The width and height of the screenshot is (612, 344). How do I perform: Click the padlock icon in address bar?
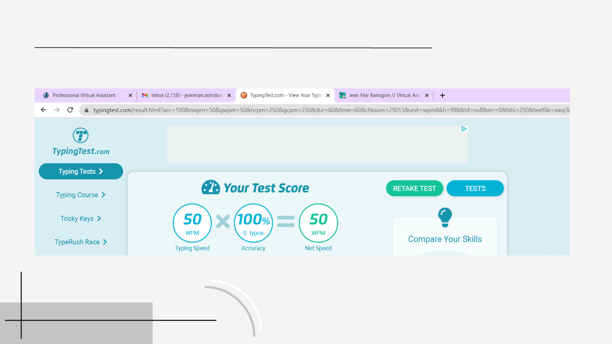tap(87, 110)
